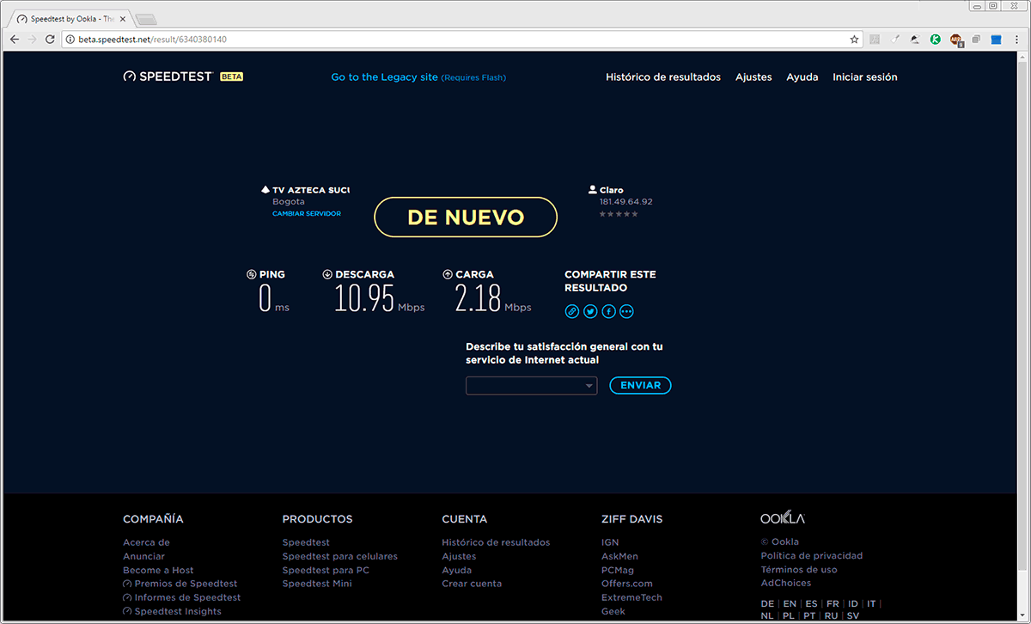Open Términos de uso footer link
The width and height of the screenshot is (1031, 624).
pos(799,570)
